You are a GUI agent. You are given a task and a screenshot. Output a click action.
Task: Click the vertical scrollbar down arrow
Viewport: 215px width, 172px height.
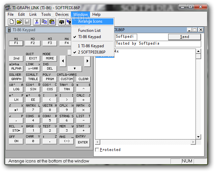pyautogui.click(x=199, y=137)
